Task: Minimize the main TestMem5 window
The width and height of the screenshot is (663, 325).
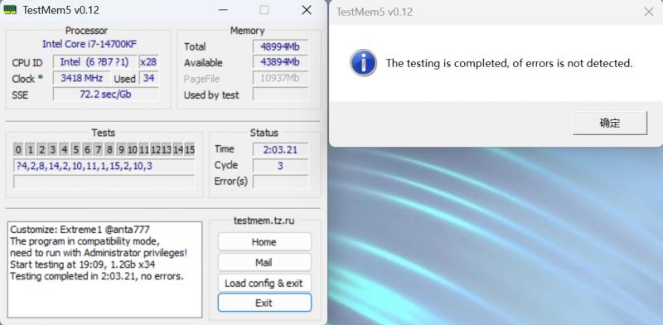Action: [224, 10]
